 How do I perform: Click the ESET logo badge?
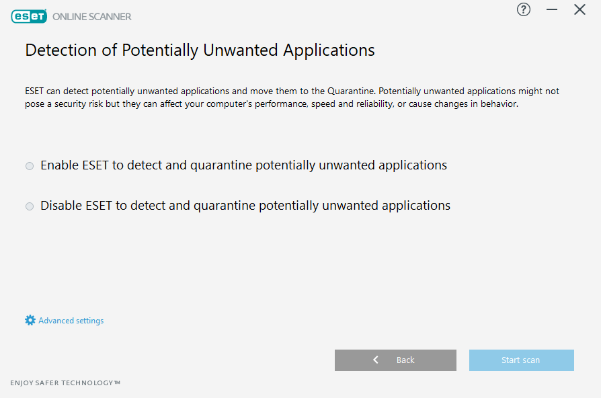[x=29, y=16]
